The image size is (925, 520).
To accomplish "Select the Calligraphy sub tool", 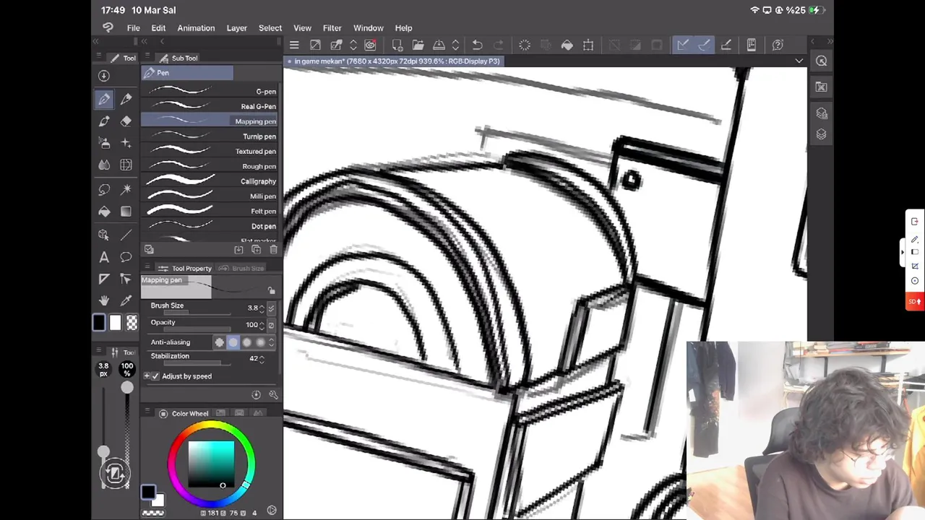I will [x=210, y=181].
